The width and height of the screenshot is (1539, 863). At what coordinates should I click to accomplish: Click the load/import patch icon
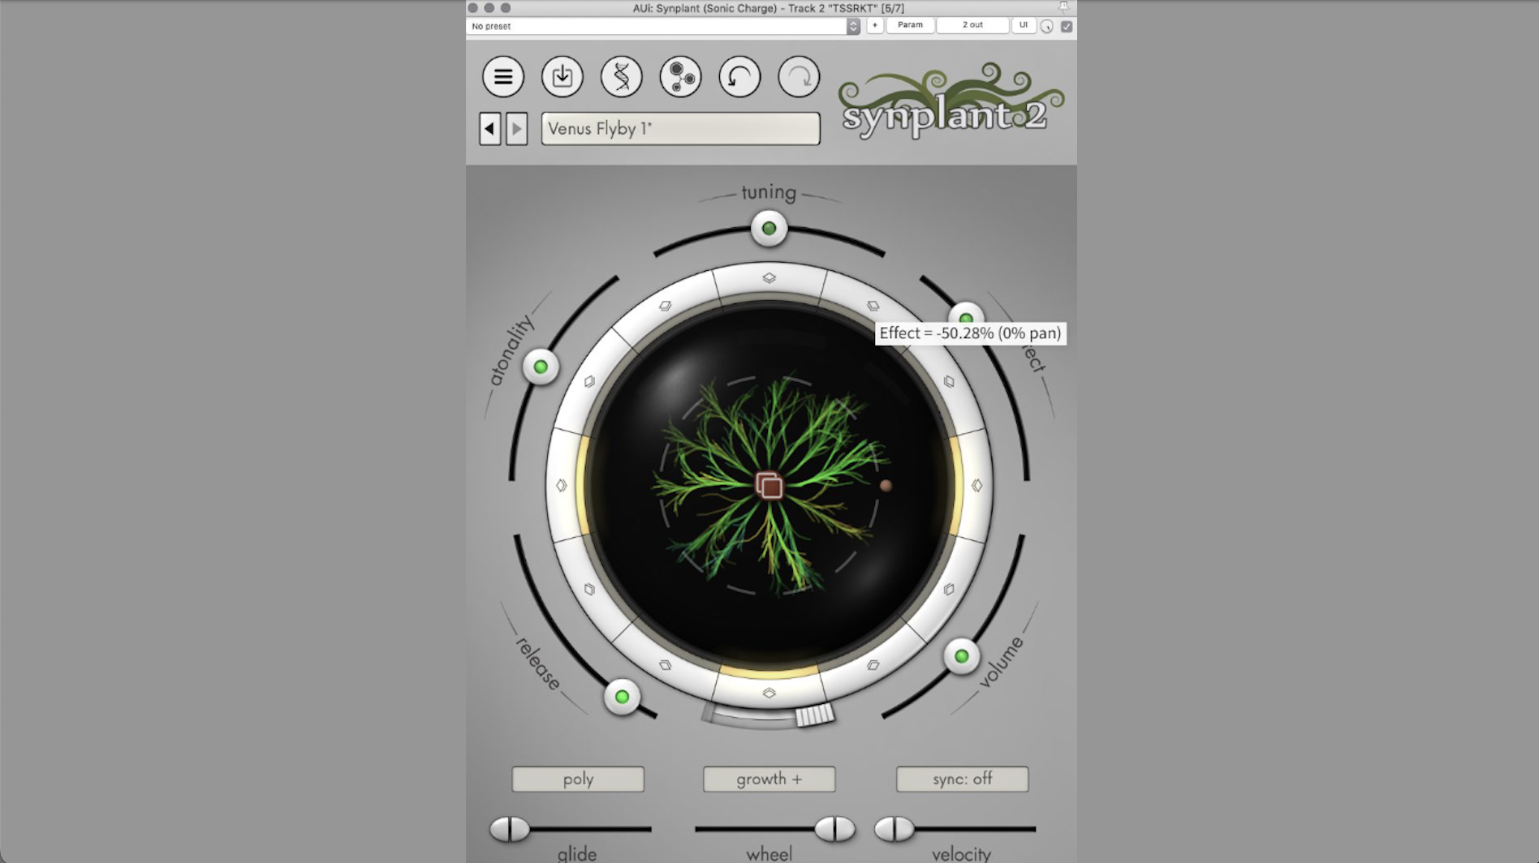tap(563, 77)
